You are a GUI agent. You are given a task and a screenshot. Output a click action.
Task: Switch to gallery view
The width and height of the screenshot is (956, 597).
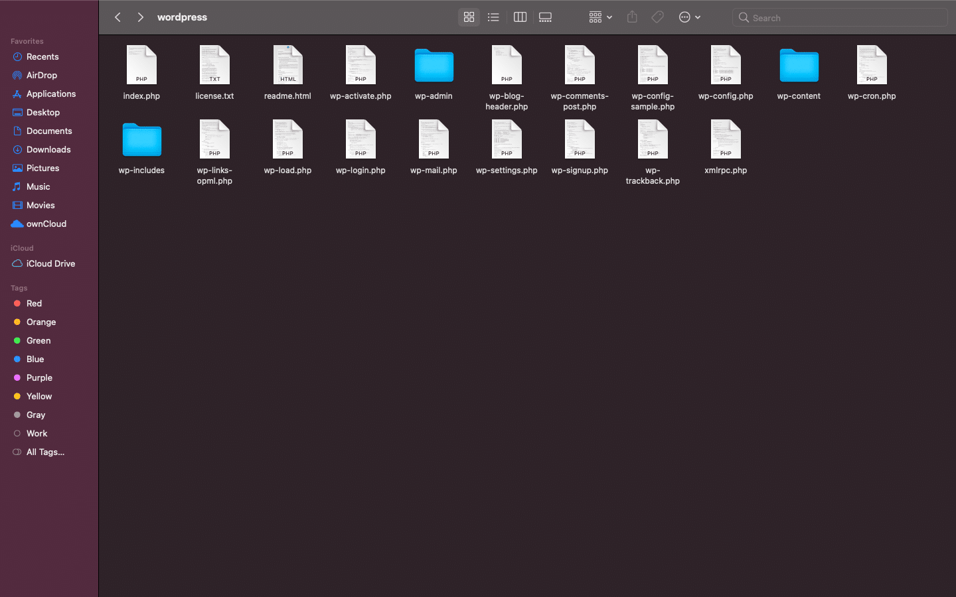click(546, 17)
